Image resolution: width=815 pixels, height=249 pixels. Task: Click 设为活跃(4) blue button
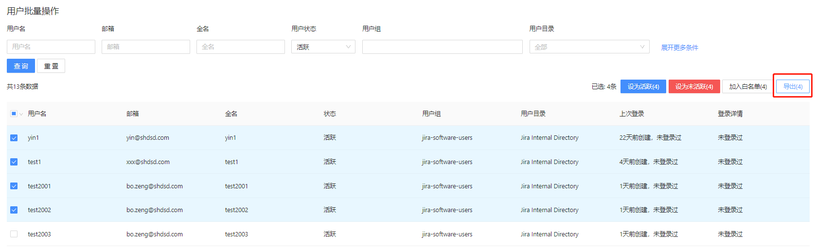(643, 86)
